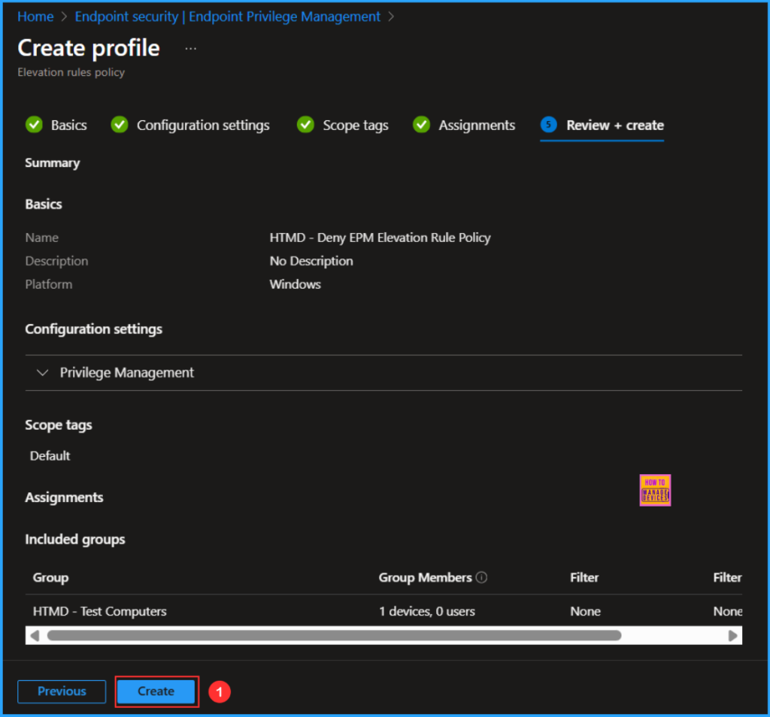Click the Group column header
Viewport: 770px width, 717px height.
pyautogui.click(x=50, y=578)
